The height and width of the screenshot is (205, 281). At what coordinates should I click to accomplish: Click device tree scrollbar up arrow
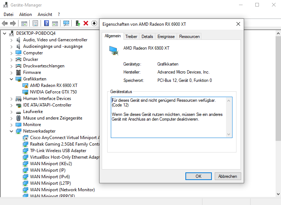click(278, 33)
